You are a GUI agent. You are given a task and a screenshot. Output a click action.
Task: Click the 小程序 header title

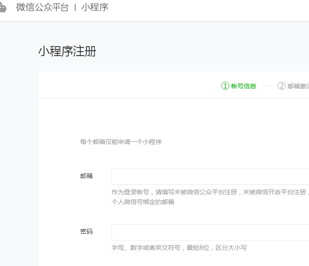pos(95,7)
